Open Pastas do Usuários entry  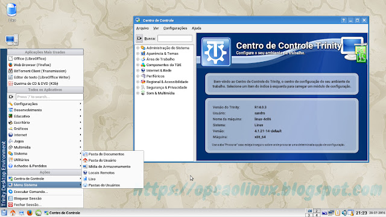[113, 185]
